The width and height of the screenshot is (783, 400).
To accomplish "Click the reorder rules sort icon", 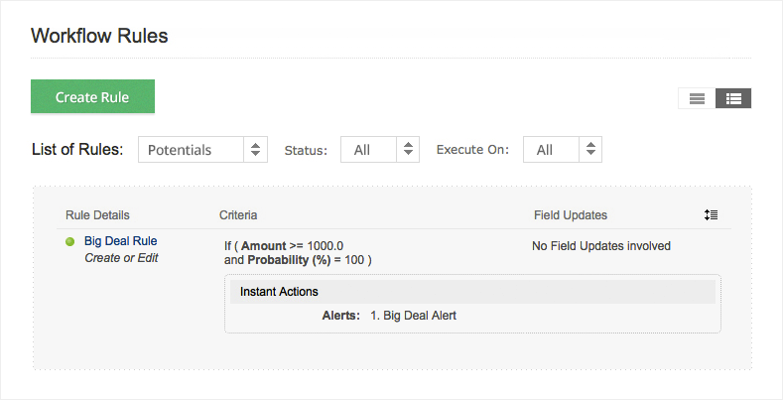I will 711,215.
